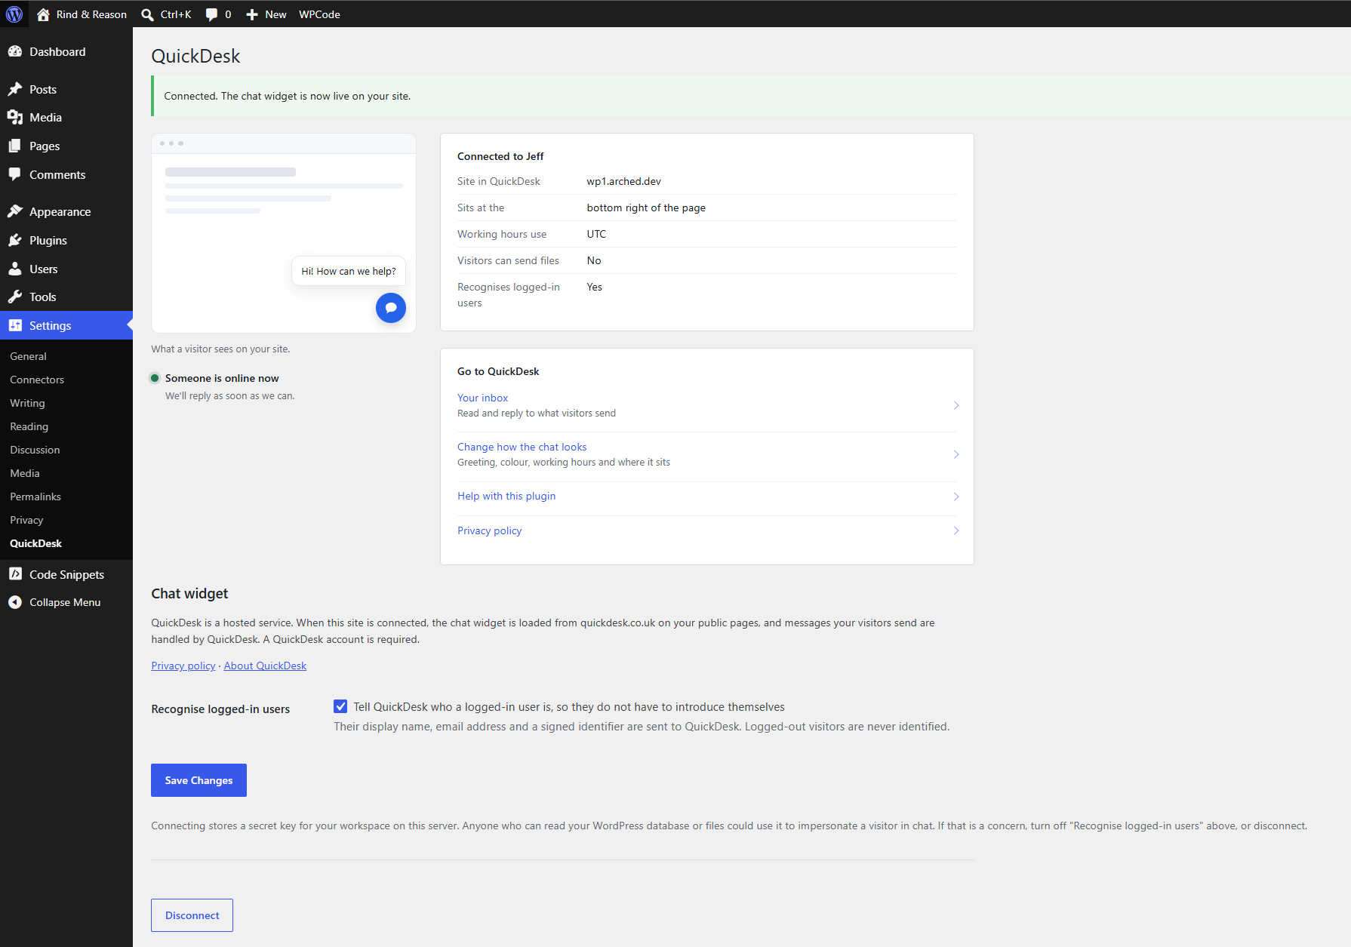
Task: Click the Posts pushpin icon
Action: pyautogui.click(x=15, y=89)
